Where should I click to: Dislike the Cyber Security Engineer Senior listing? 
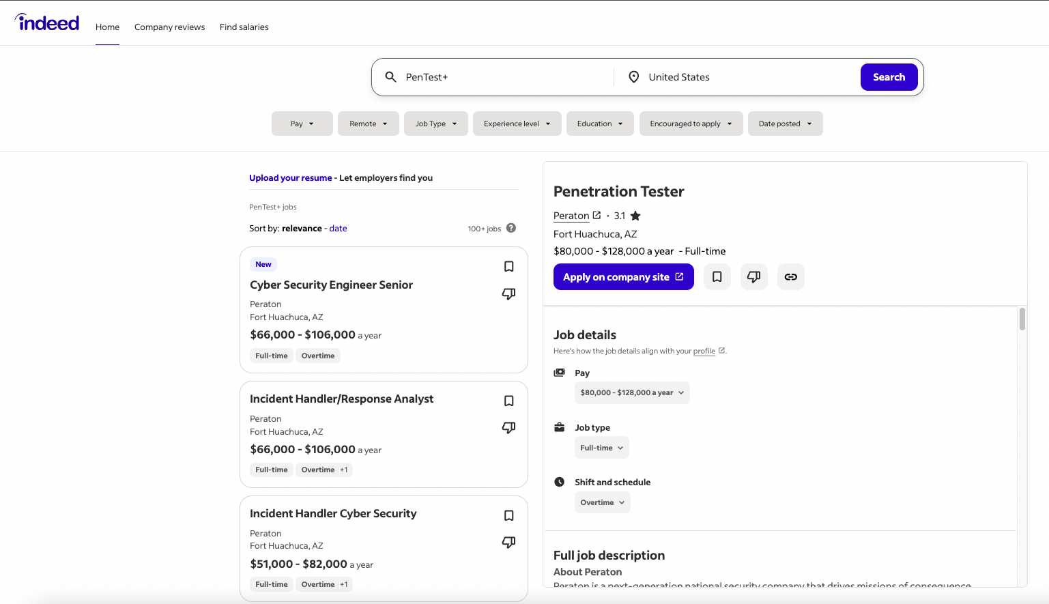508,293
